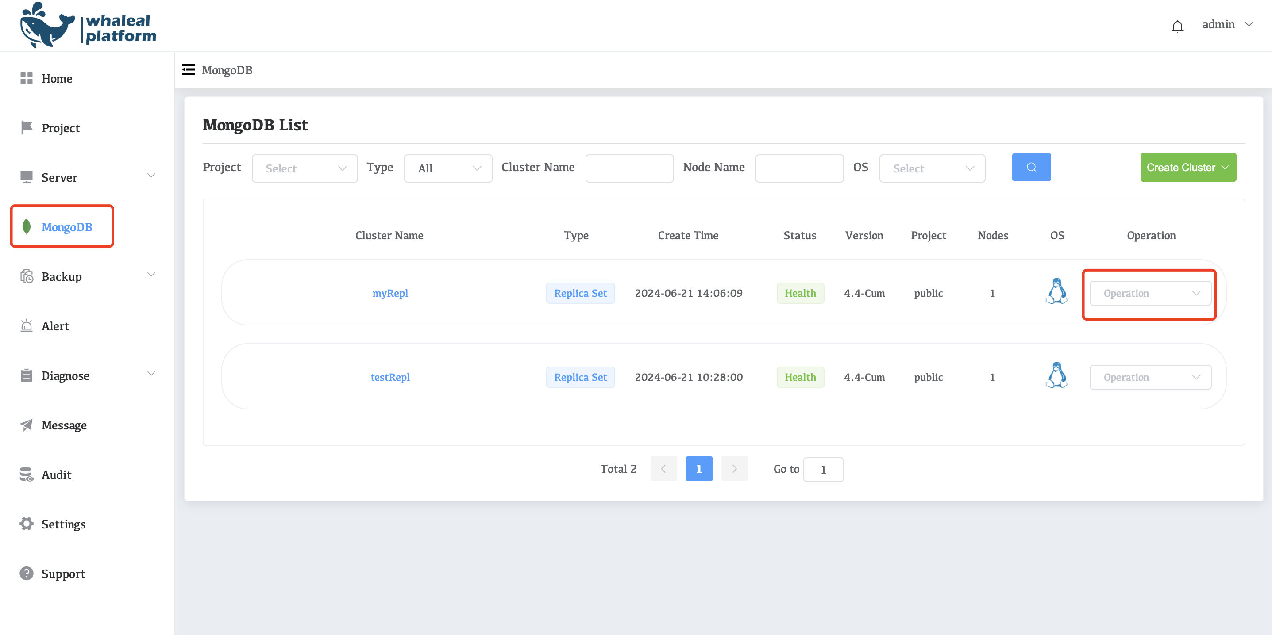The height and width of the screenshot is (635, 1272).
Task: Click the Server monitor icon
Action: coord(27,176)
